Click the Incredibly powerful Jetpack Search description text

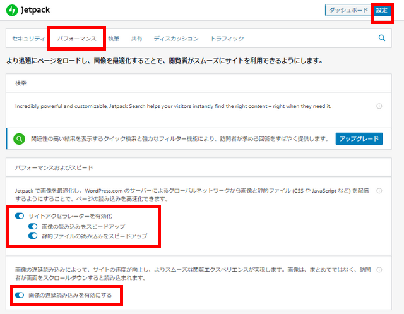[173, 106]
